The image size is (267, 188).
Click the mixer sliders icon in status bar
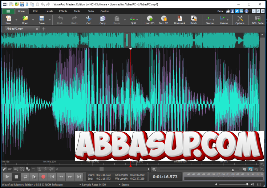pos(259,184)
